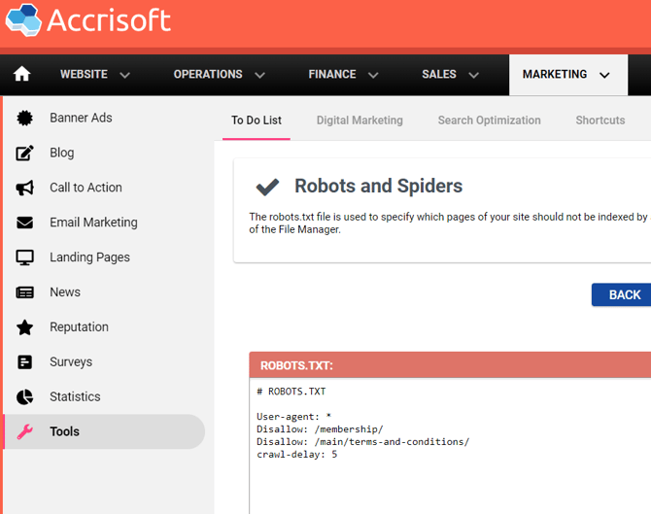Screen dimensions: 651x514
Task: Click the News newspaper icon
Action: click(x=25, y=292)
